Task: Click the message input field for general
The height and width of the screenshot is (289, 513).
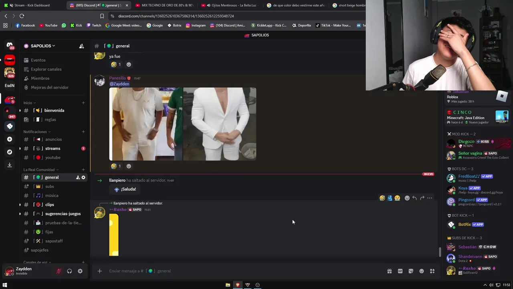Action: pos(244,271)
